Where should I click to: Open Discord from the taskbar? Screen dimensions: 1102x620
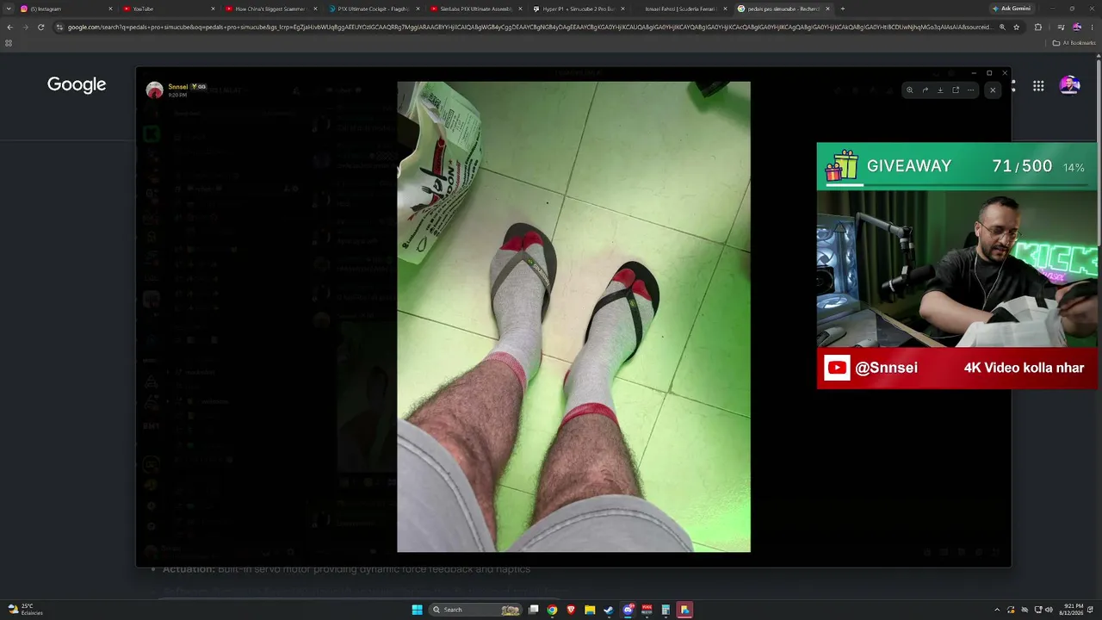click(628, 610)
